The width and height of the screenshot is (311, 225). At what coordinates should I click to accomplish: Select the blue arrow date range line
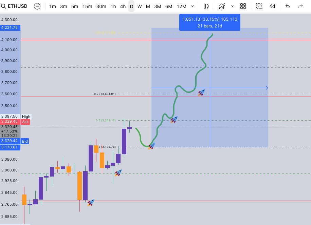209,88
